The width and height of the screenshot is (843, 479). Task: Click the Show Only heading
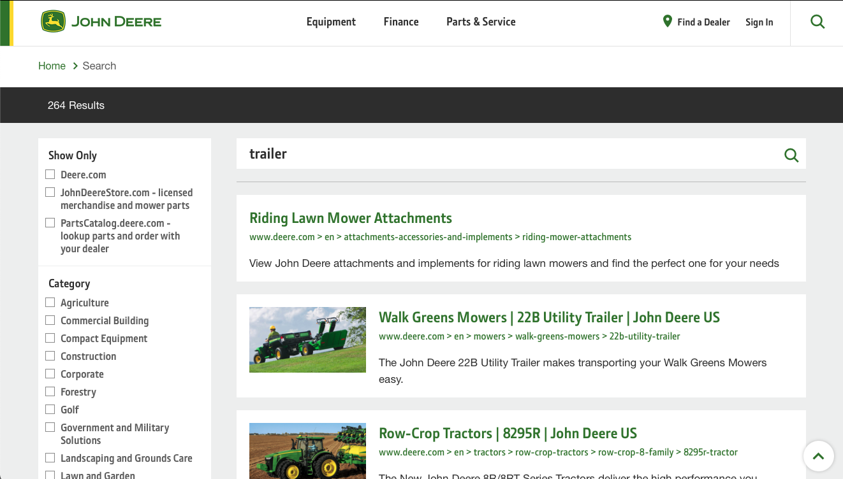73,155
